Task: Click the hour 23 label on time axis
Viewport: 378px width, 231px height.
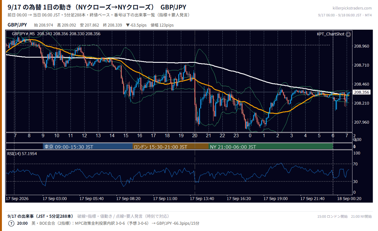Action: (x=236, y=136)
